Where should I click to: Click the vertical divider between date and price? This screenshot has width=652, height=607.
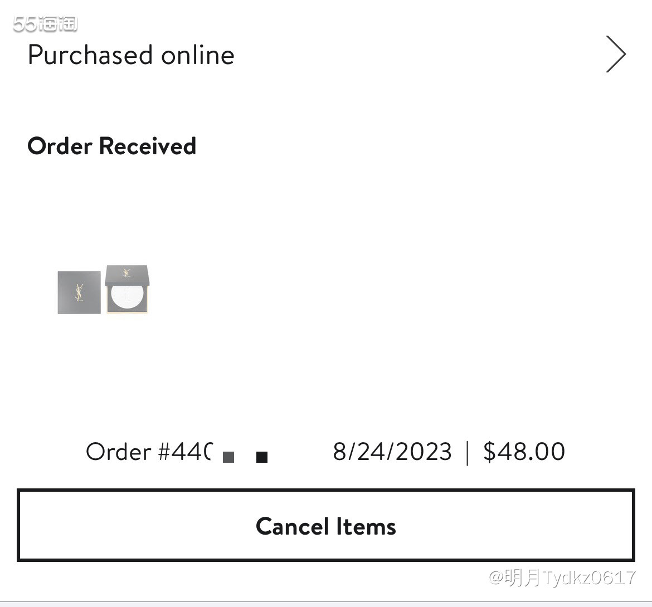(468, 453)
